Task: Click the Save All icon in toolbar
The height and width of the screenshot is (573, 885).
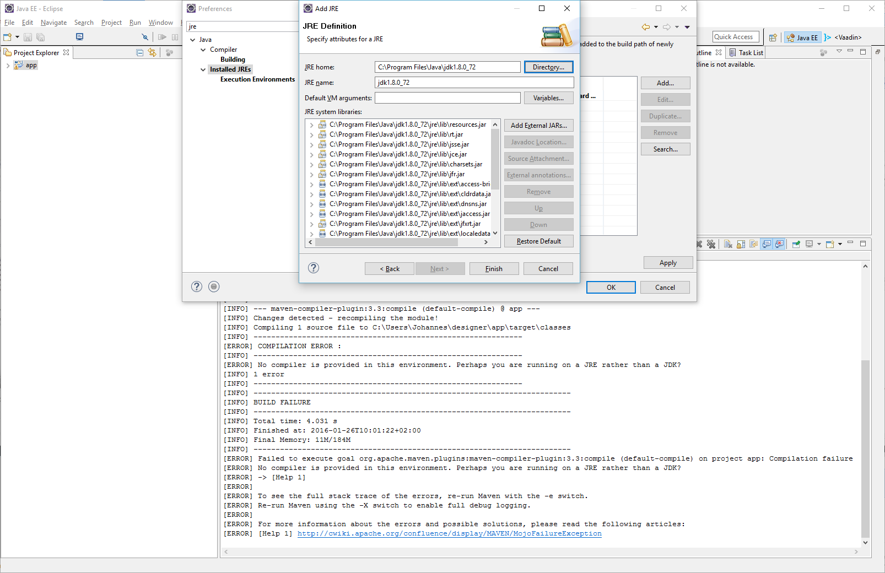Action: 40,37
